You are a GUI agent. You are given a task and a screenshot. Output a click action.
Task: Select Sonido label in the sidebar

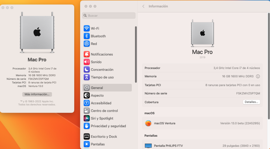(96, 62)
